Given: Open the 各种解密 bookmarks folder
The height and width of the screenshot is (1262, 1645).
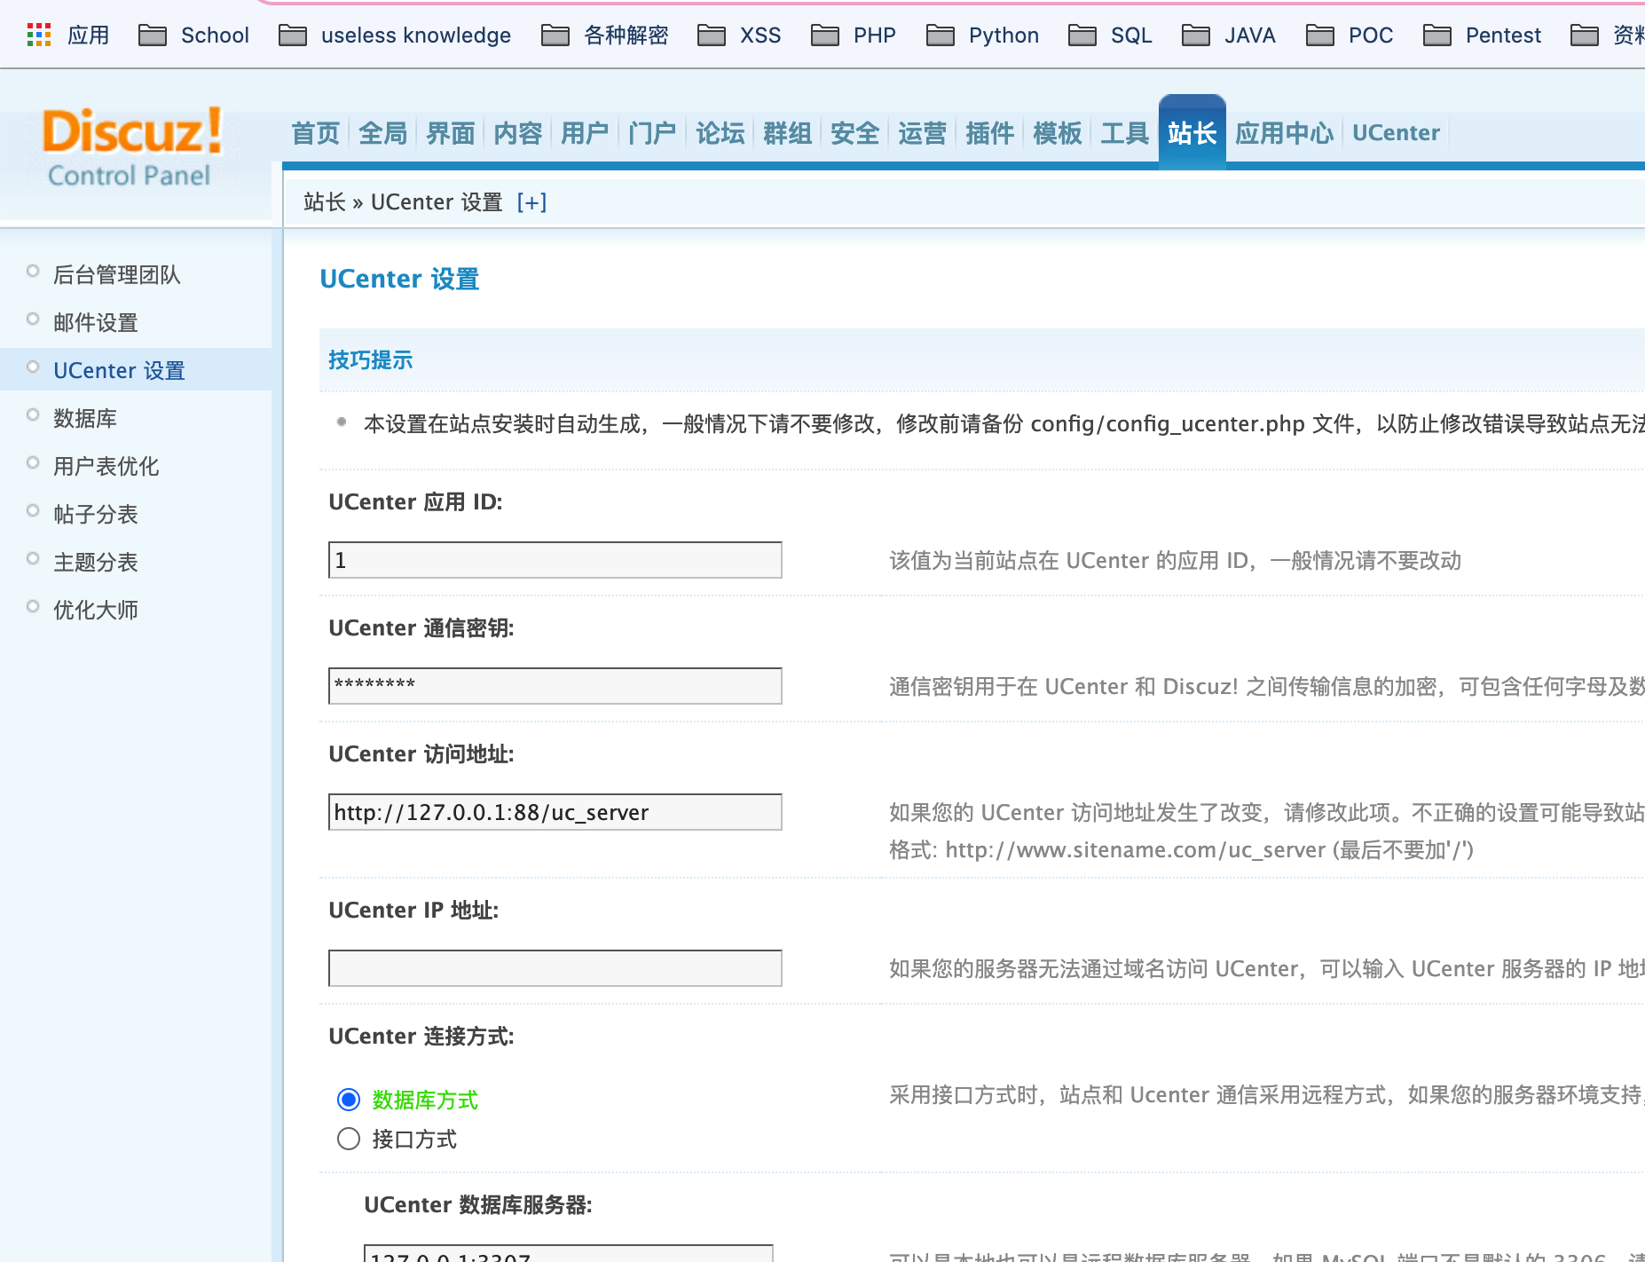Looking at the screenshot, I should (605, 35).
